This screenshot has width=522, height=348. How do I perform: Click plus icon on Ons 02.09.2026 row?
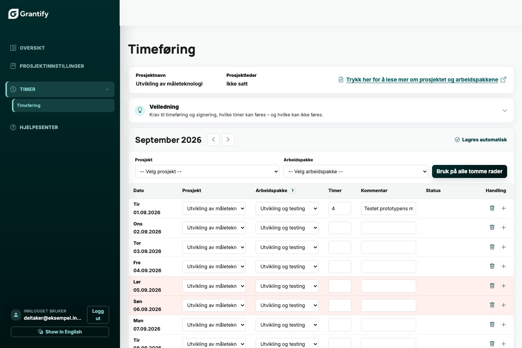pyautogui.click(x=504, y=227)
